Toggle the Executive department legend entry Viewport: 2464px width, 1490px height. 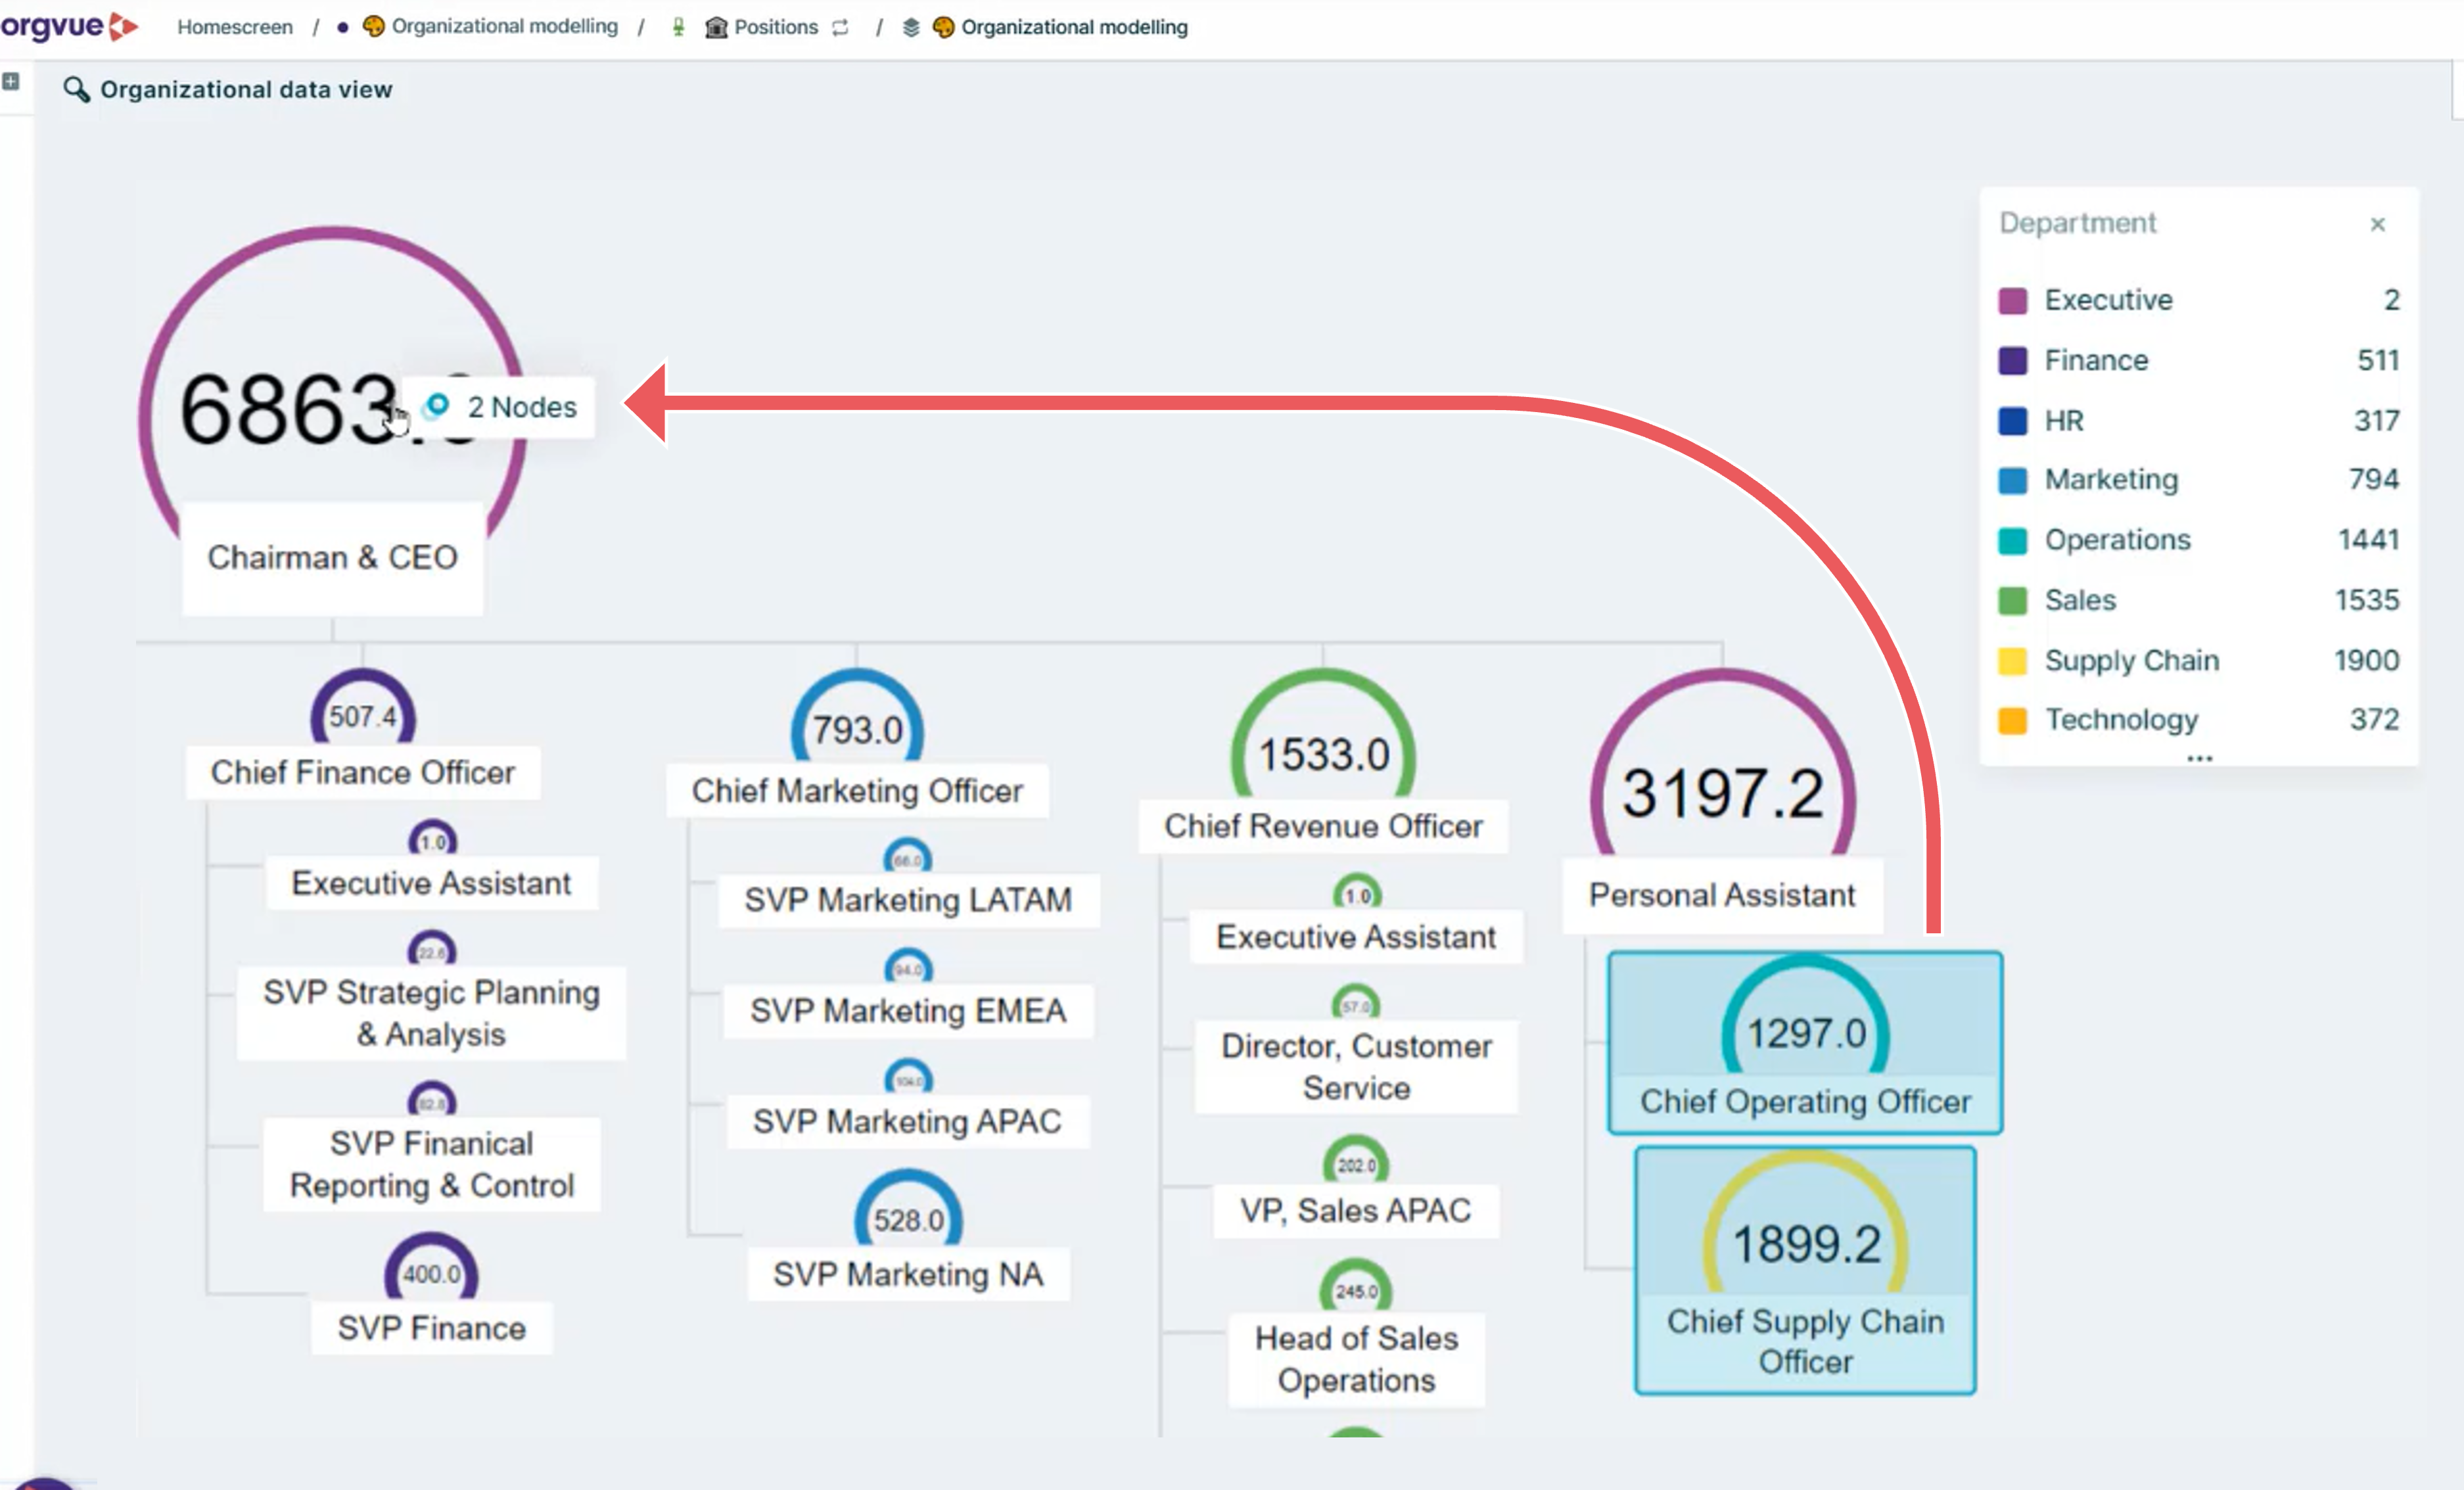[x=2107, y=300]
